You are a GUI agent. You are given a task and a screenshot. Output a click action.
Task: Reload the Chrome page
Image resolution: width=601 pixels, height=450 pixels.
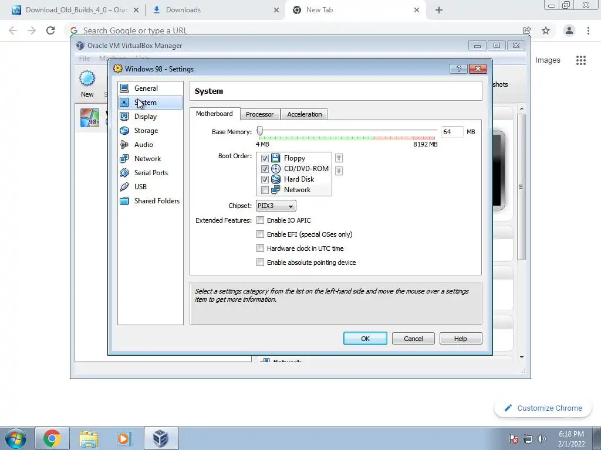click(x=50, y=30)
